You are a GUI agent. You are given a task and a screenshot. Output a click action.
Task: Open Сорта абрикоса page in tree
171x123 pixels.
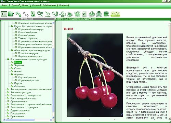[27, 78]
